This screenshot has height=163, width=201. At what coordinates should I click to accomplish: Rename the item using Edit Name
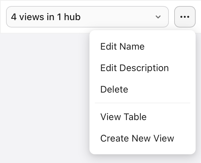coord(122,46)
